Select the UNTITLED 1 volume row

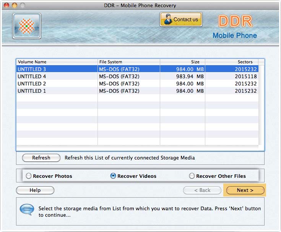click(x=137, y=91)
